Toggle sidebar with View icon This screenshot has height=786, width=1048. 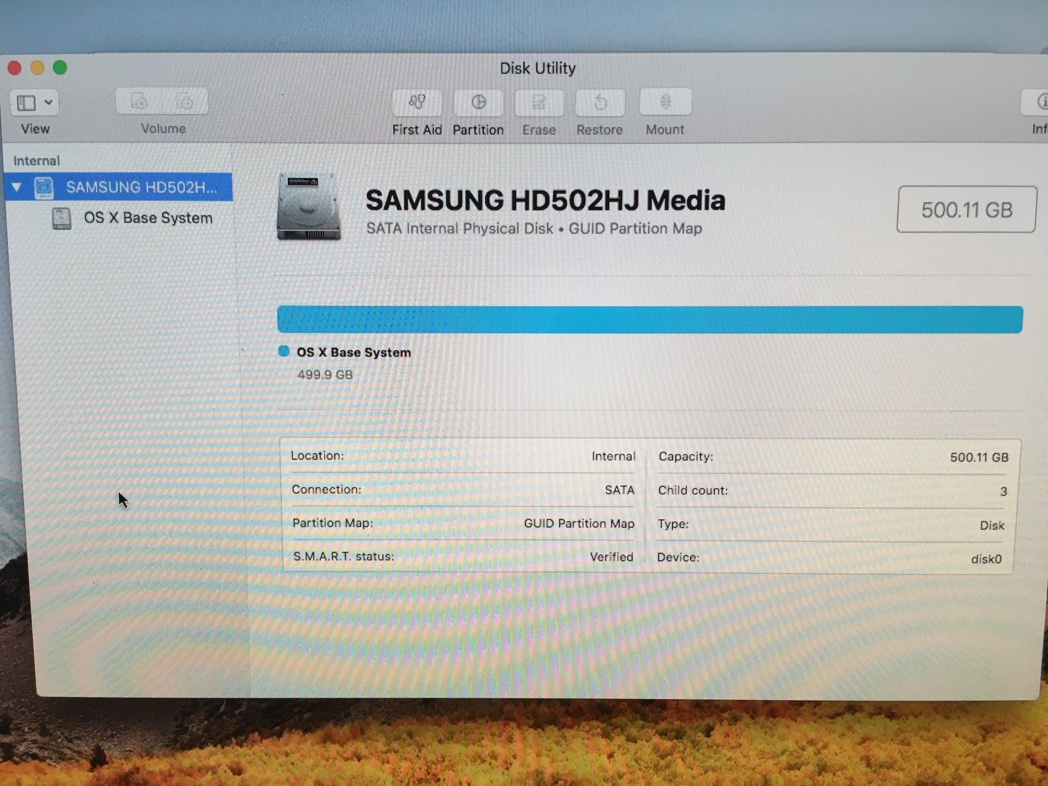pyautogui.click(x=26, y=103)
